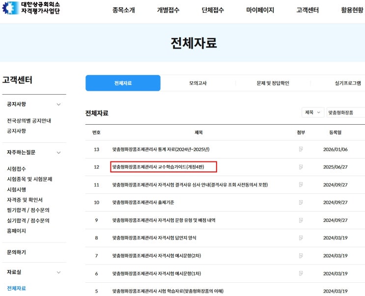The image size is (365, 296).
Task: Open attachment icon for row 6 예시문항(1차)
Action: click(301, 273)
